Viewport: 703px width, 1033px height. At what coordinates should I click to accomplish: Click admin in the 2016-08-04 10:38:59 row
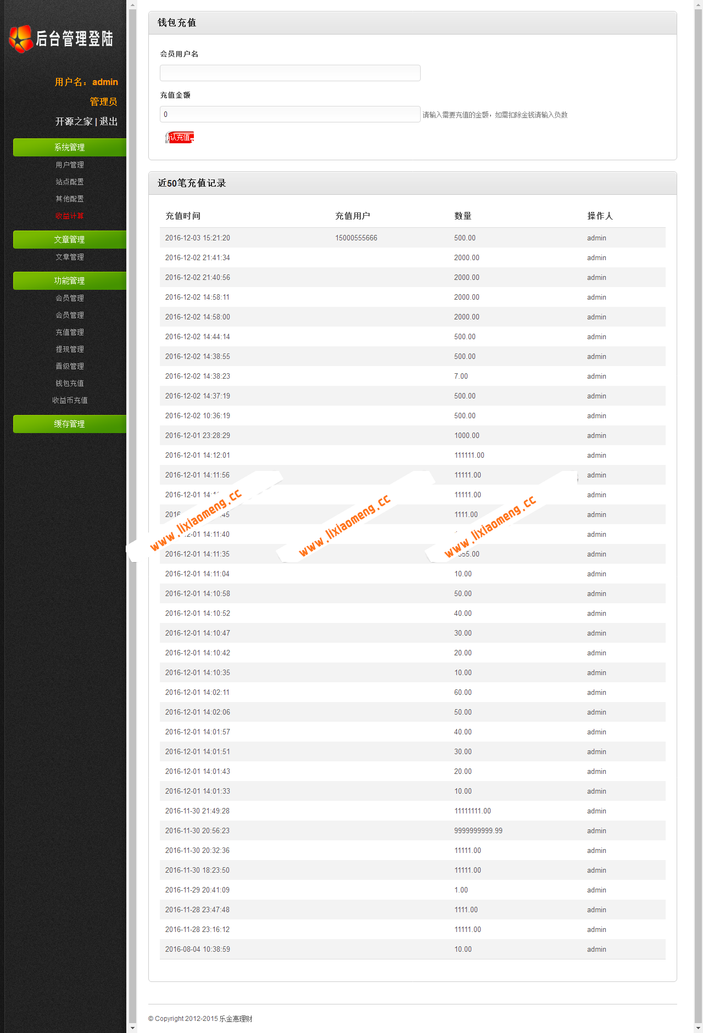click(x=596, y=949)
